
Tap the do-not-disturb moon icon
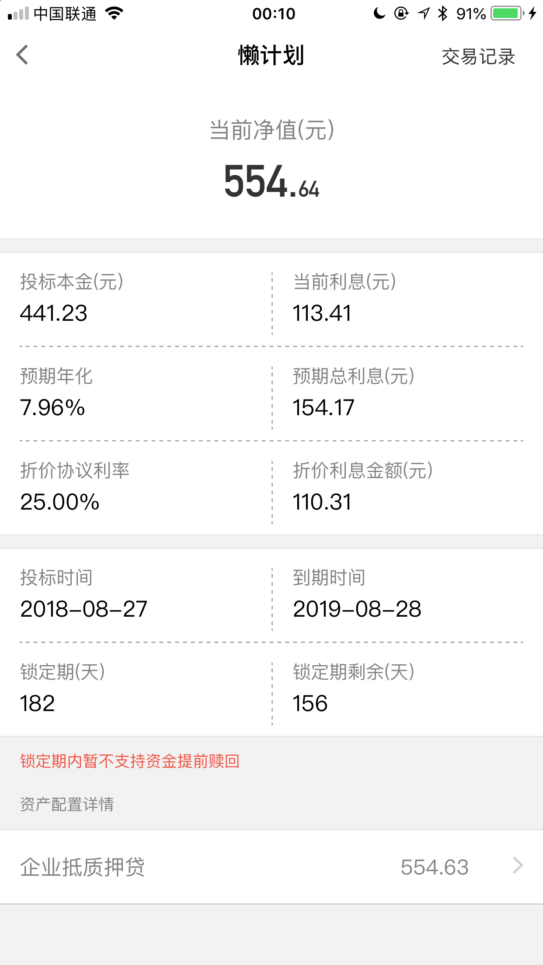click(379, 14)
